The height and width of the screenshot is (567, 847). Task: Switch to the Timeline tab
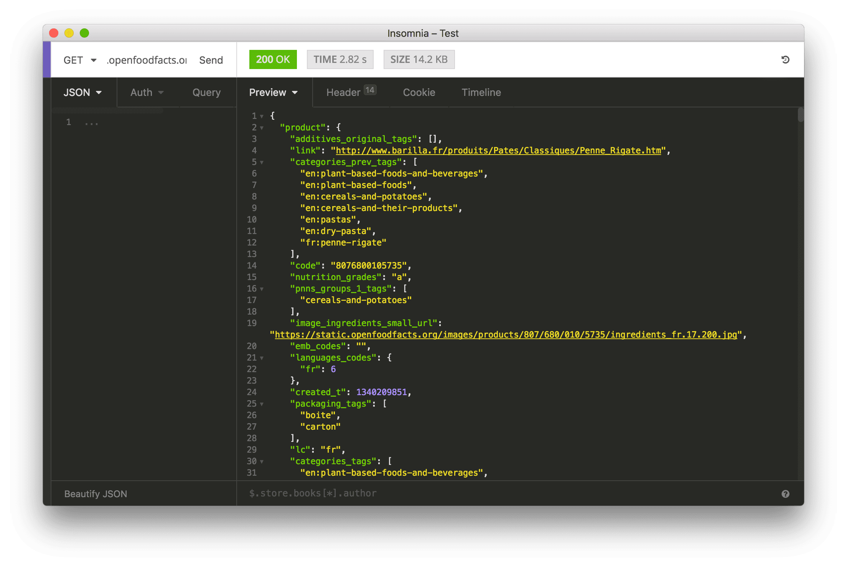481,92
